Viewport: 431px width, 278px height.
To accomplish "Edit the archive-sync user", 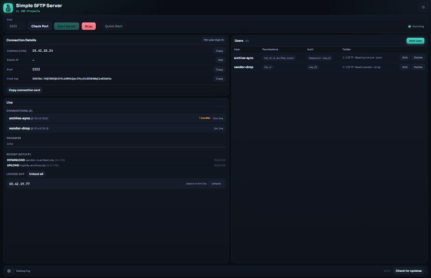I will click(x=405, y=58).
